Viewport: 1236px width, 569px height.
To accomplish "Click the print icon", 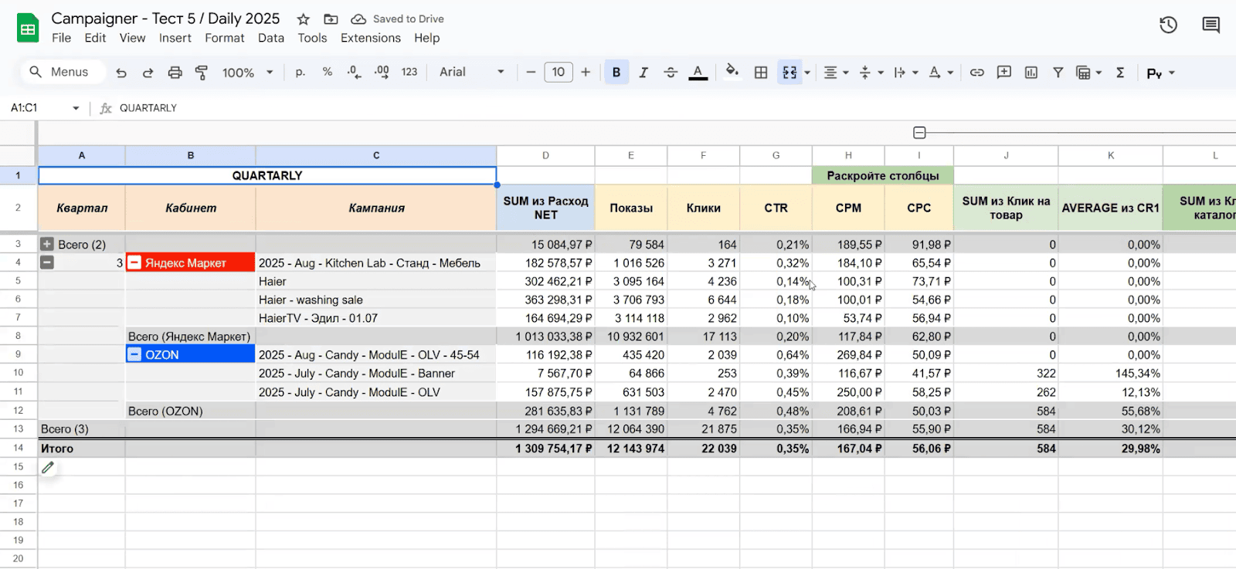I will (x=175, y=73).
